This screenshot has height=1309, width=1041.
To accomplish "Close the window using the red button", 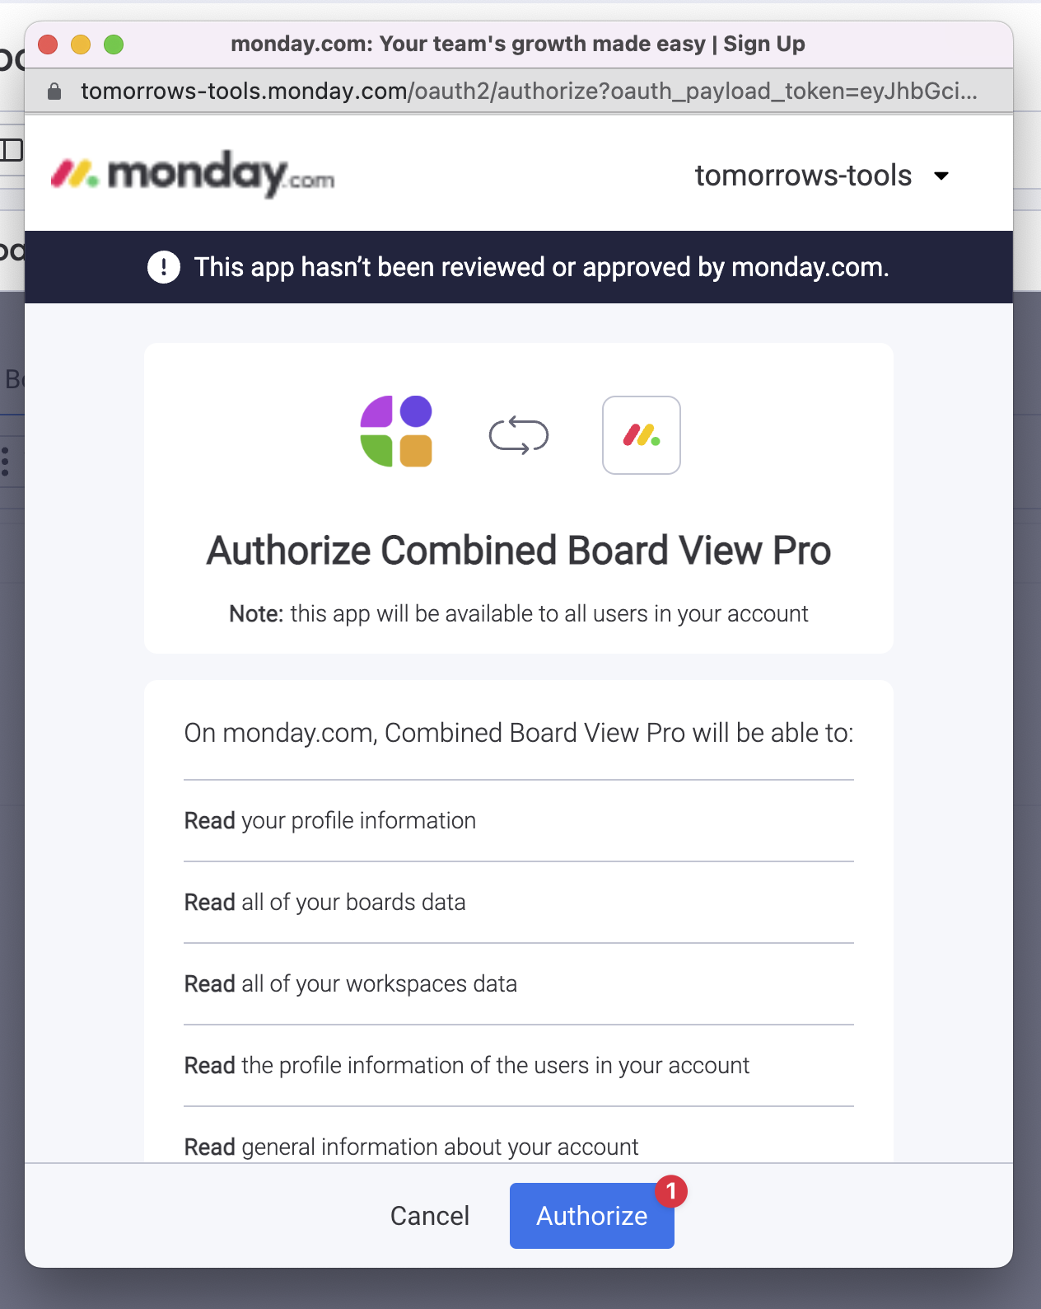I will click(48, 45).
